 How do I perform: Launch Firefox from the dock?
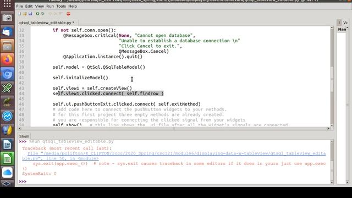pos(7,60)
